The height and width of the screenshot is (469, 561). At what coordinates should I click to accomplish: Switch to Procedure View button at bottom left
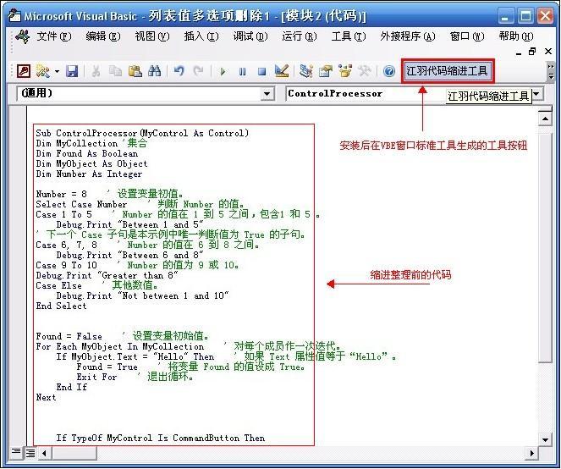(x=16, y=452)
